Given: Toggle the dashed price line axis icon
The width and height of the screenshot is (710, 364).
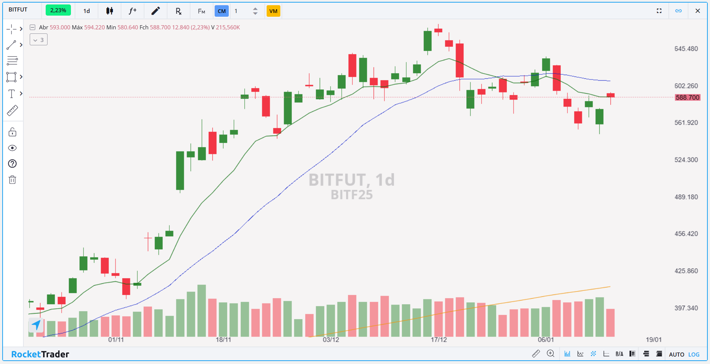Looking at the screenshot, I should [x=606, y=354].
